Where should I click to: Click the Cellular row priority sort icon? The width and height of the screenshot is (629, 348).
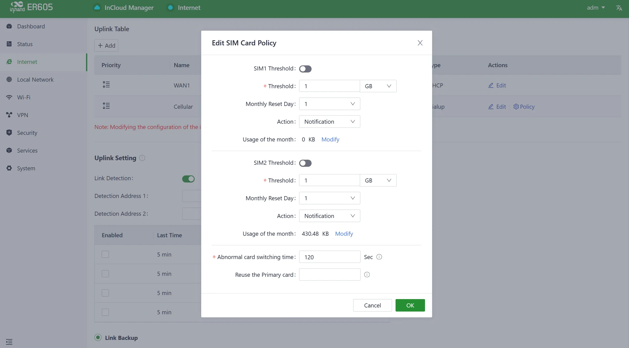point(106,106)
